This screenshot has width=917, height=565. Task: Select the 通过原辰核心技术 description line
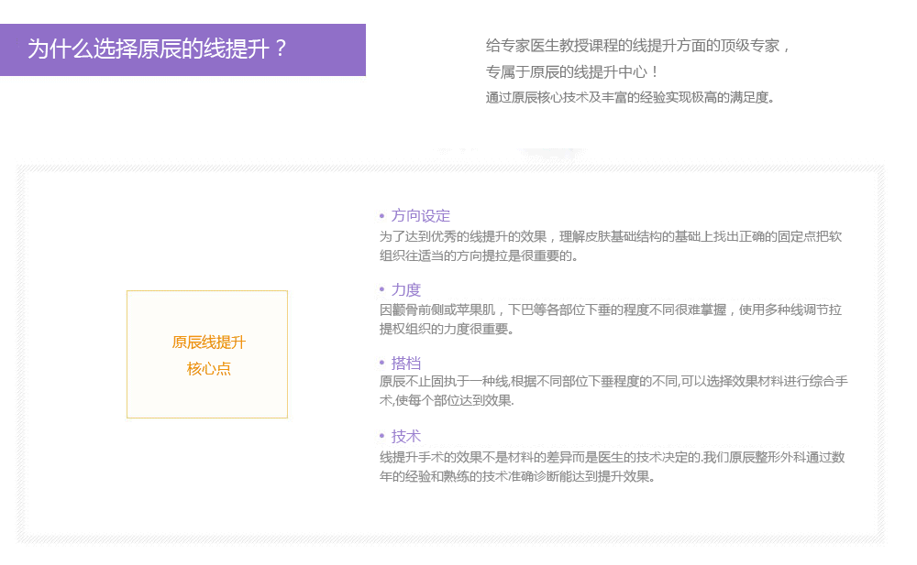click(628, 95)
